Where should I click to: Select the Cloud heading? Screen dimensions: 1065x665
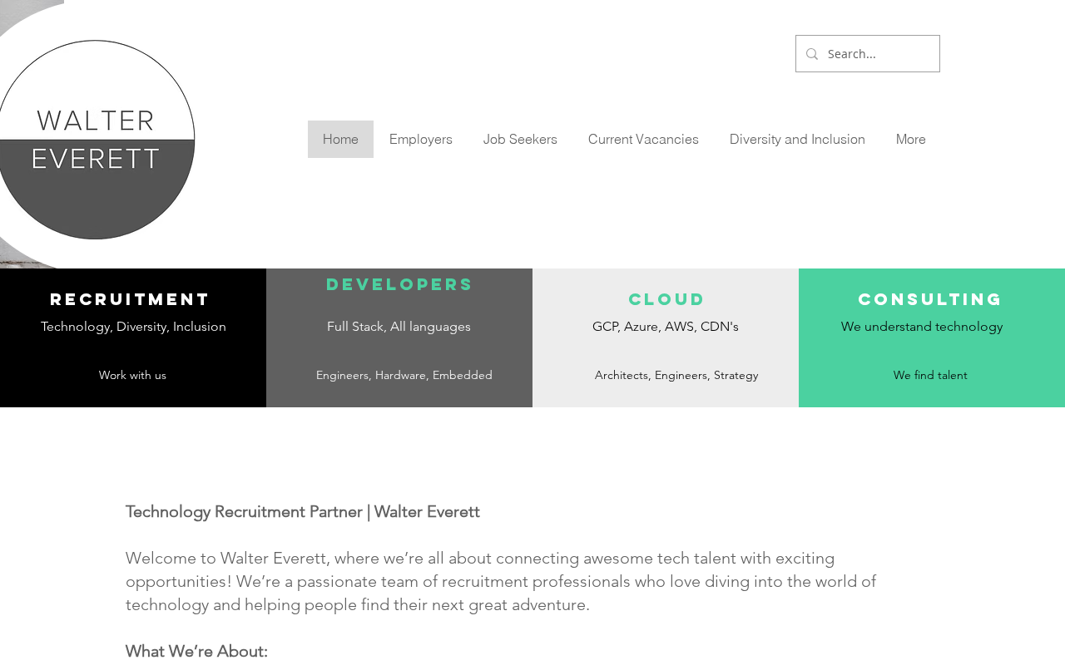666,299
